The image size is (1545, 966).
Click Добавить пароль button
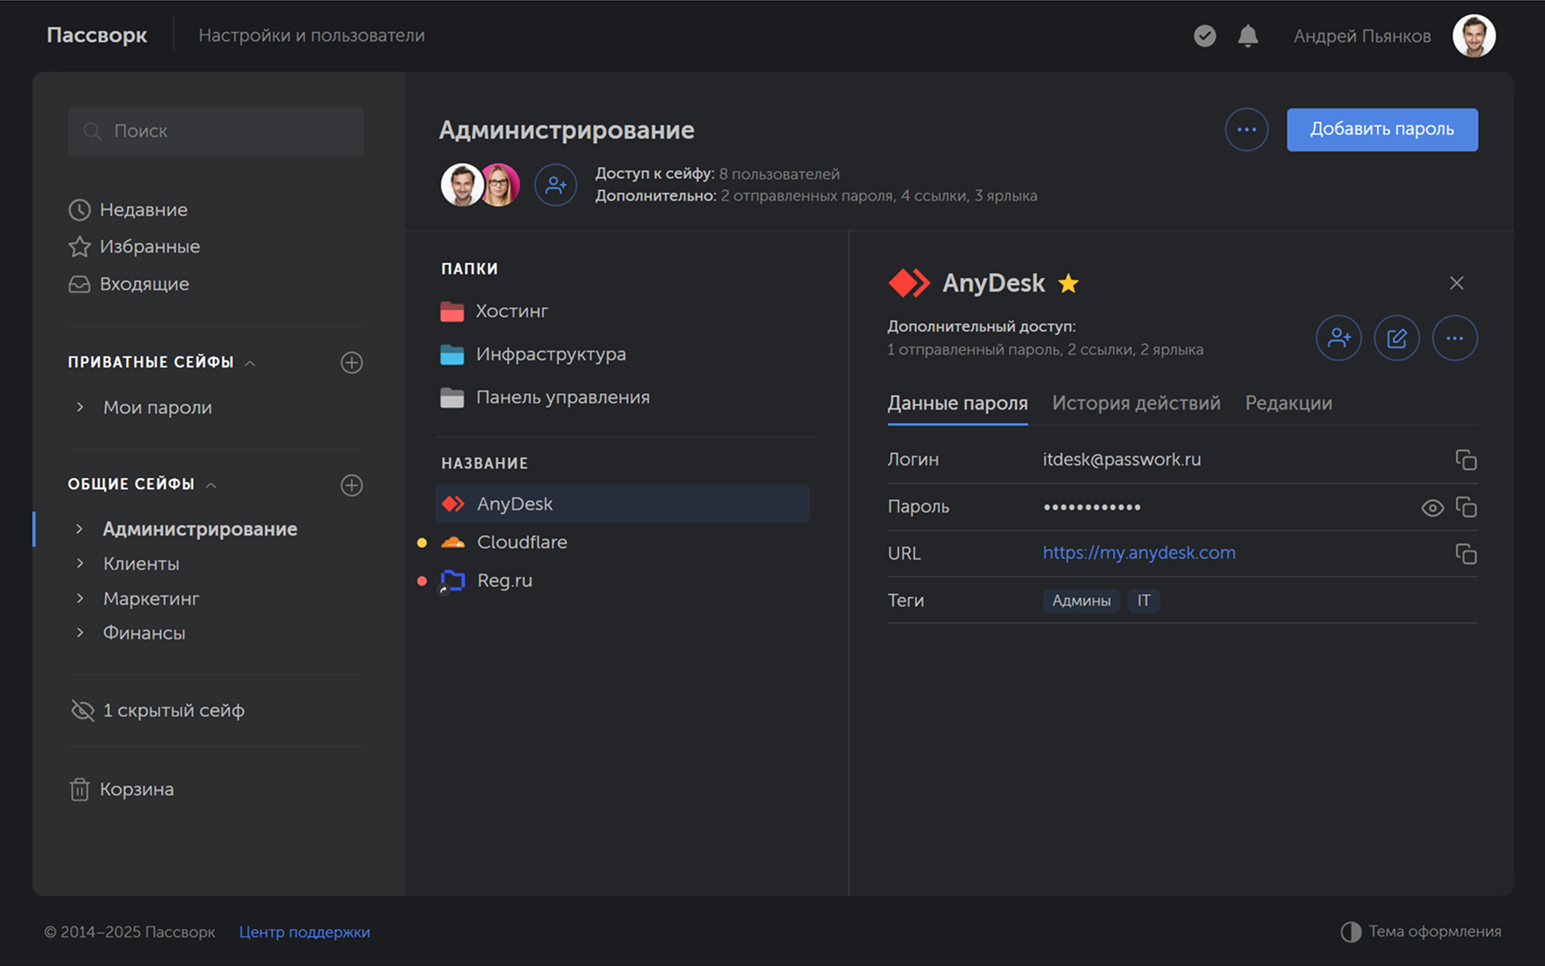[1382, 130]
